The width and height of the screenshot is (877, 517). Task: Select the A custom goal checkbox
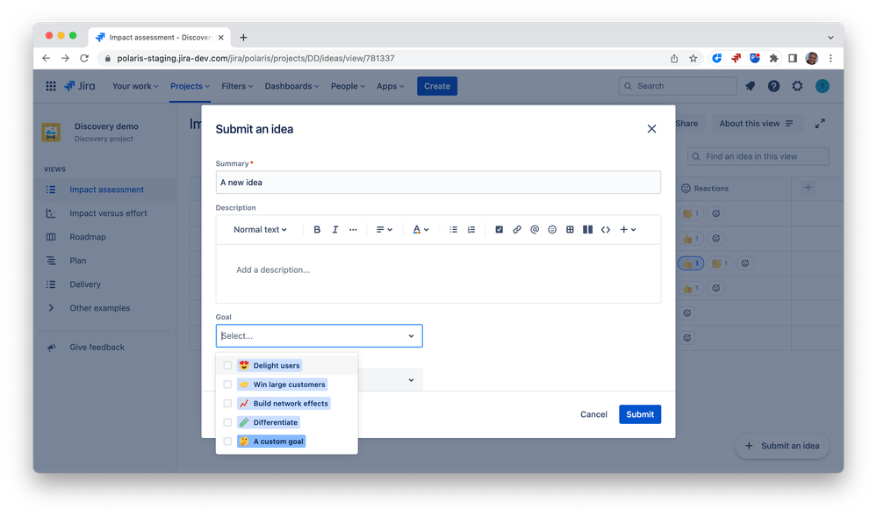tap(227, 441)
